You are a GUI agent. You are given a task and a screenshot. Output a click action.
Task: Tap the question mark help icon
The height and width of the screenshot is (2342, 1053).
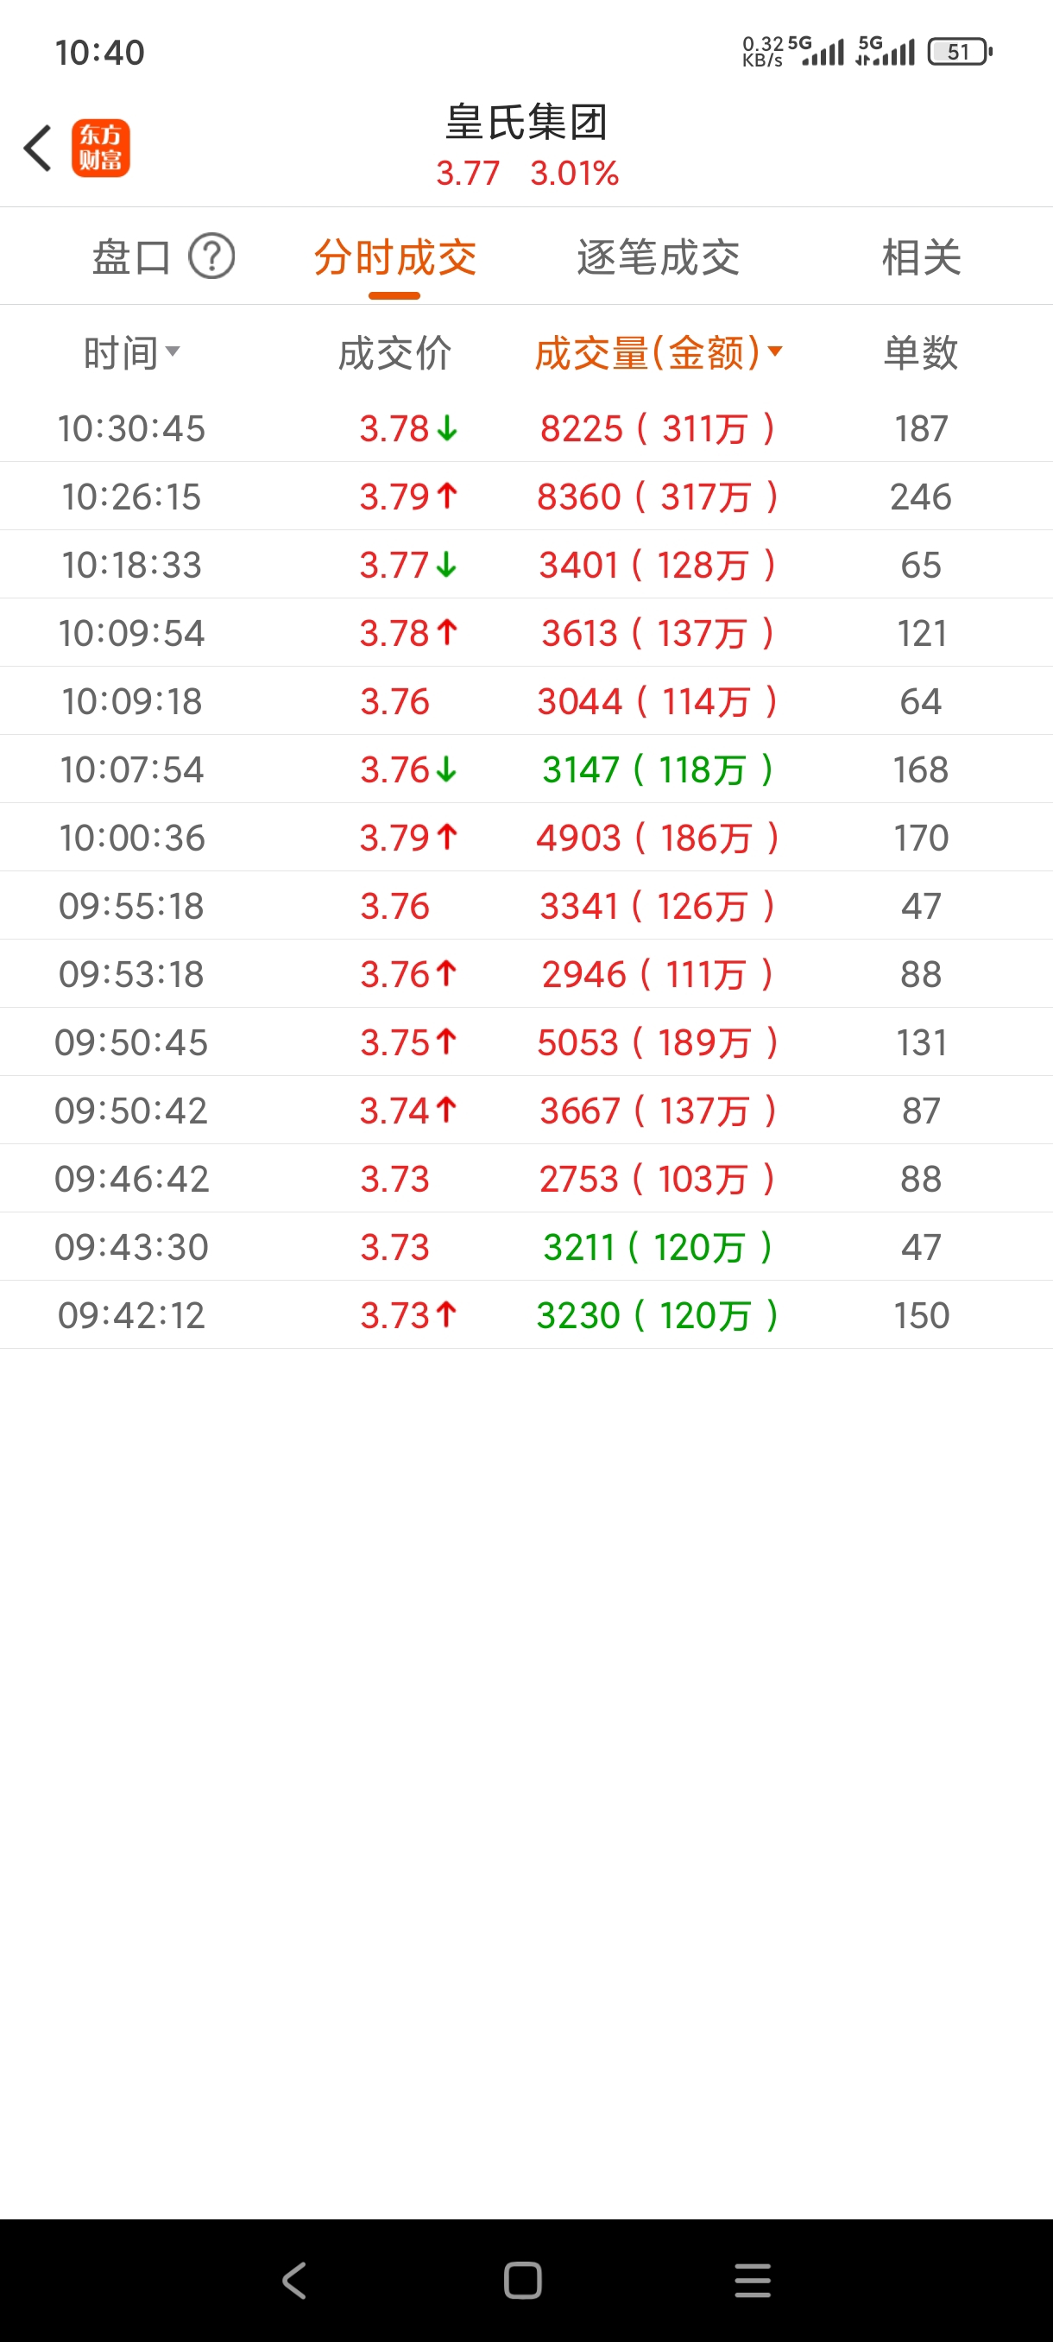211,256
